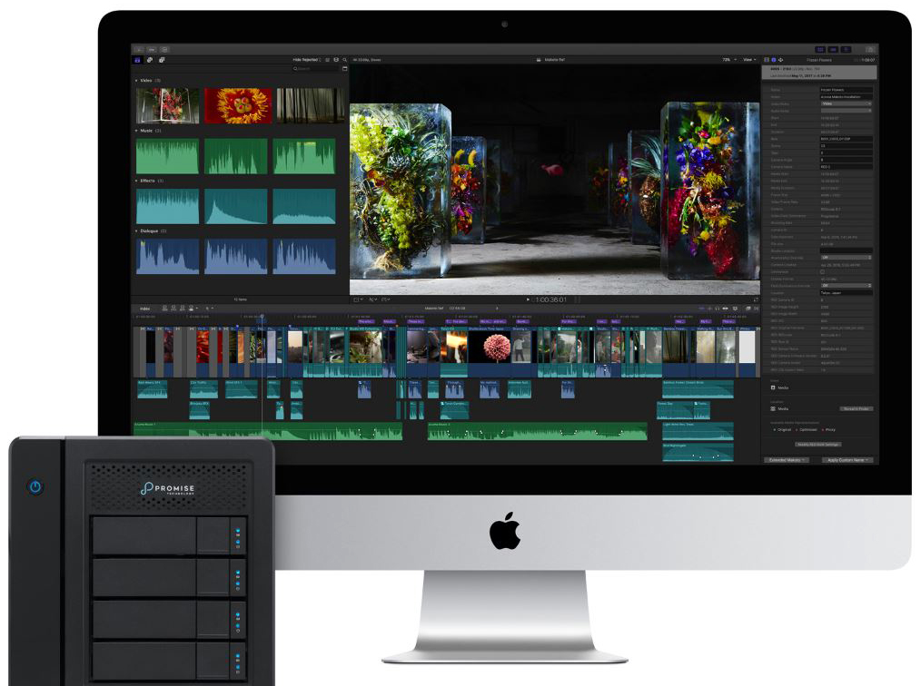Toggle the Browser panel workspace button
Image resolution: width=921 pixels, height=686 pixels.
coord(820,50)
